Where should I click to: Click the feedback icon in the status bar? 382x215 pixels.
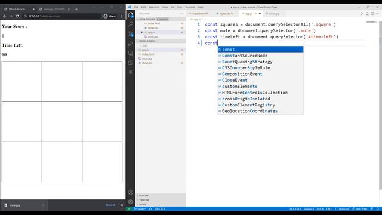(372, 209)
